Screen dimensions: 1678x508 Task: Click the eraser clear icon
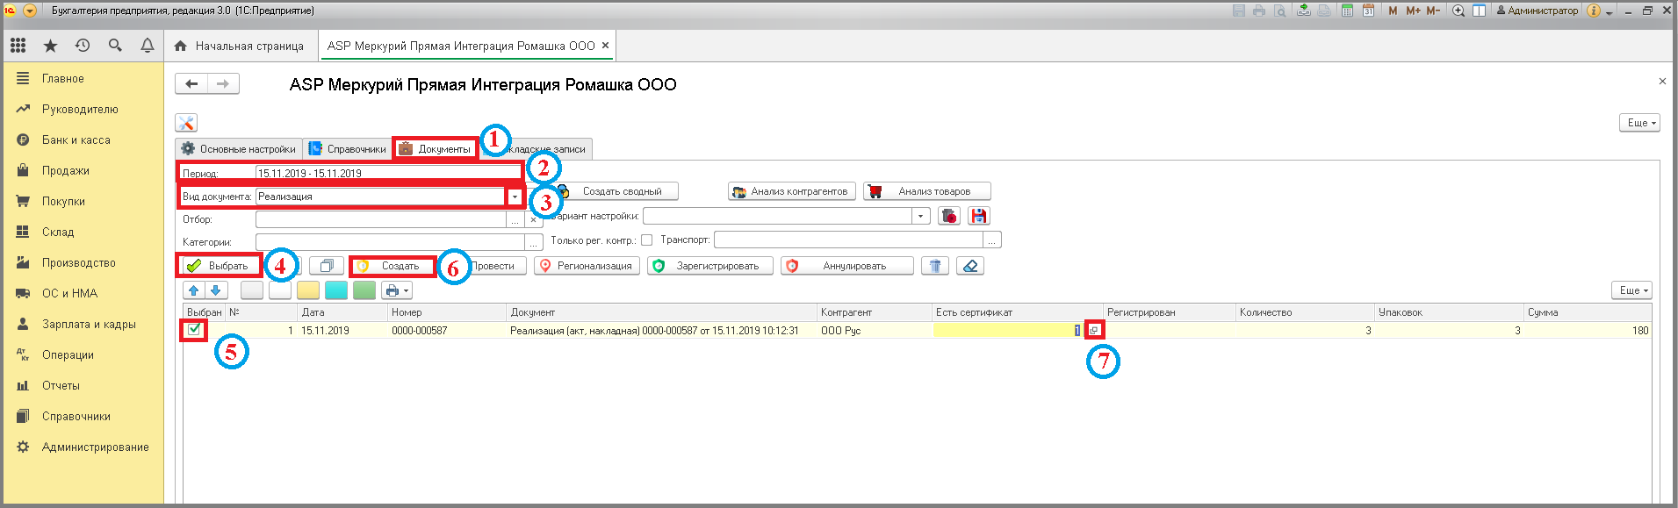tap(970, 266)
